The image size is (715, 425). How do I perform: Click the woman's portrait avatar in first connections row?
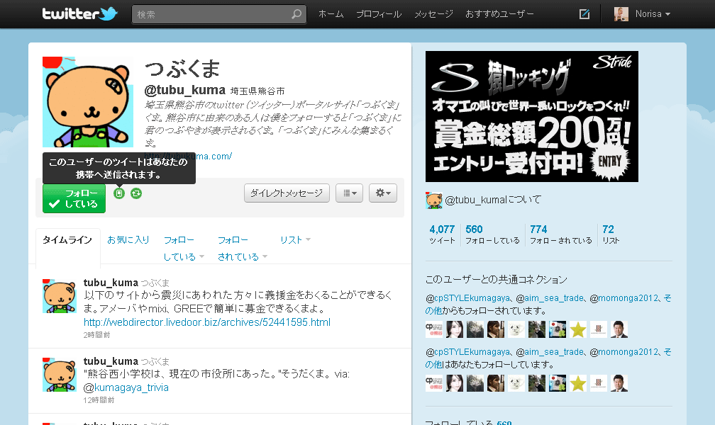pyautogui.click(x=455, y=329)
